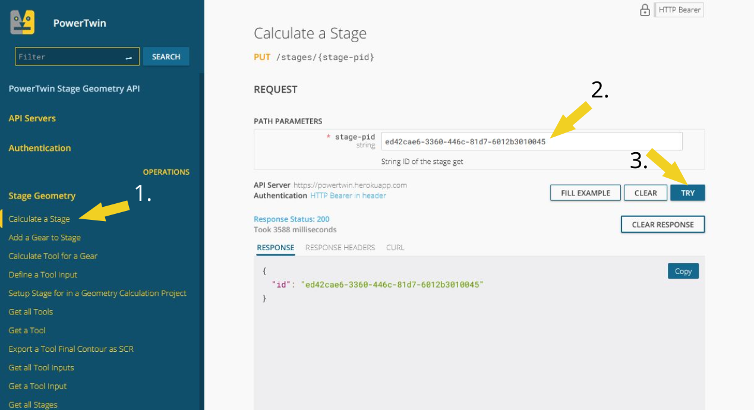Screen dimensions: 754x410
Task: Copy the response with Copy button
Action: (683, 271)
